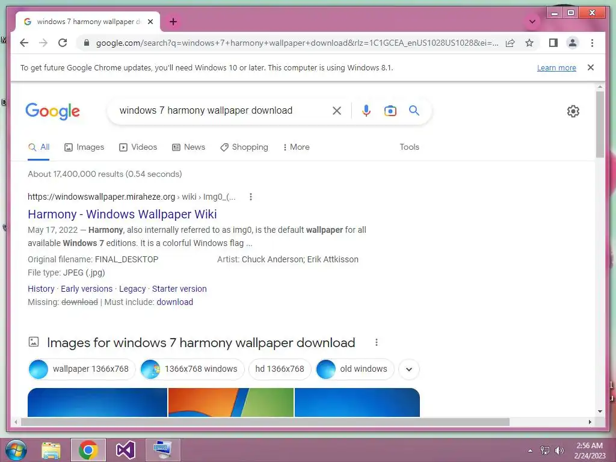Open the orange and green flag thumbnail

pyautogui.click(x=231, y=402)
